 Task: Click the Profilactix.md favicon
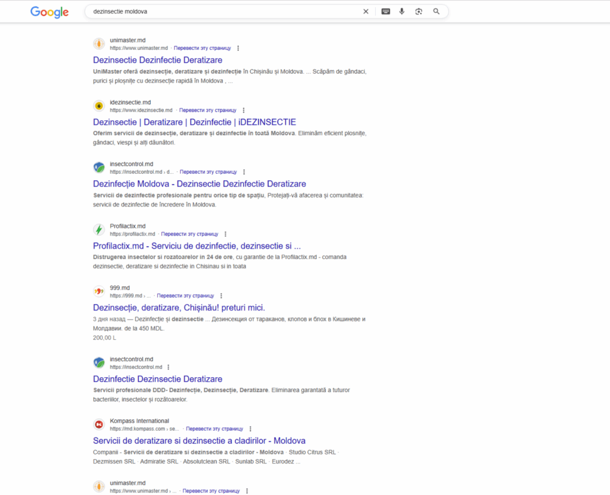coord(99,230)
